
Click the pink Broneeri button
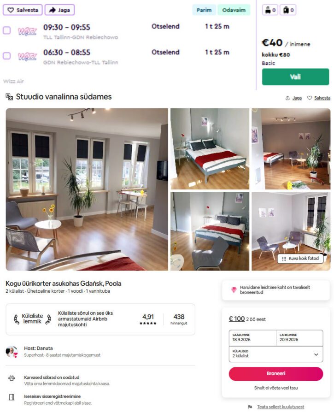276,373
